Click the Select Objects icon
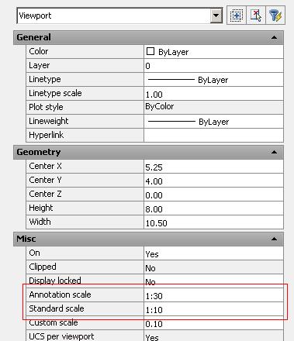This screenshot has height=341, width=294. tap(256, 15)
